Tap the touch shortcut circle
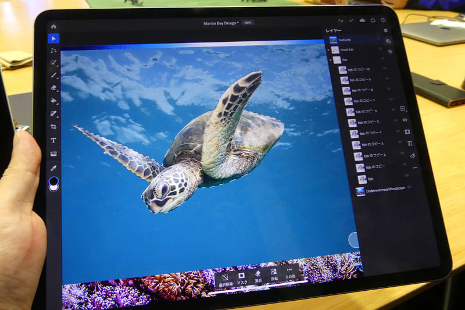Screen dimensions: 465x310 point(354,240)
